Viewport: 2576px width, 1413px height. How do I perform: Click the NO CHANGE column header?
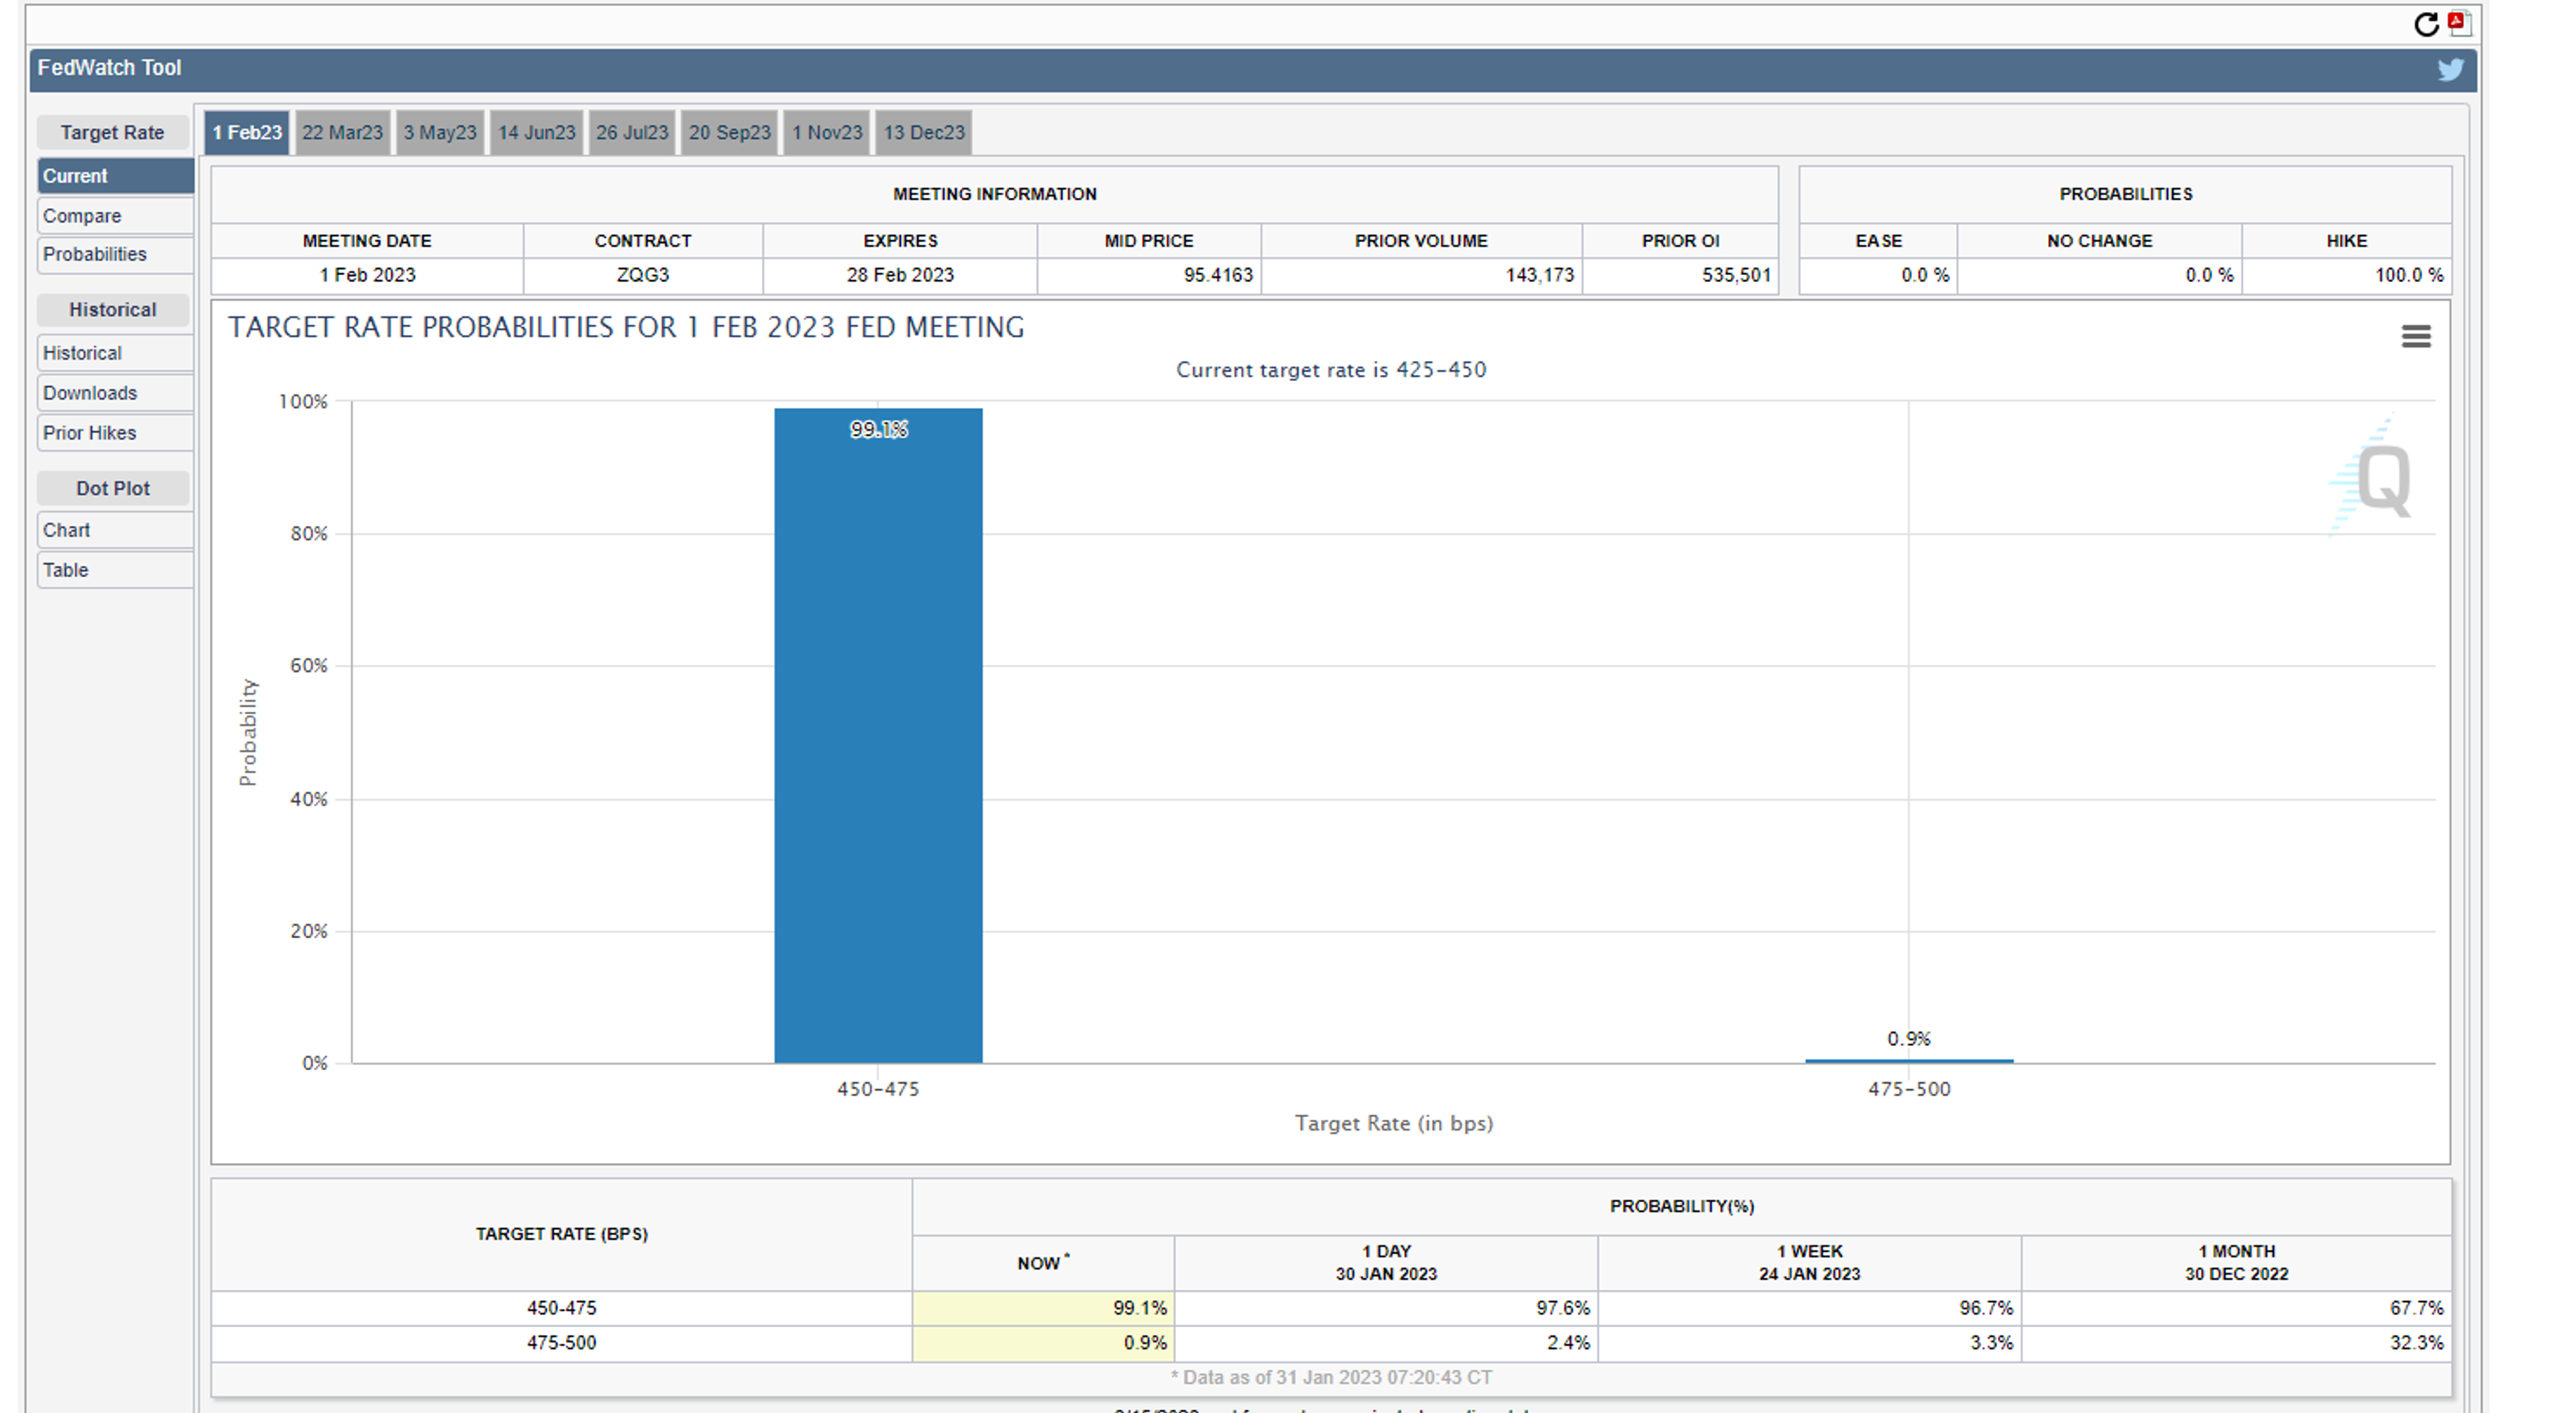coord(2099,241)
